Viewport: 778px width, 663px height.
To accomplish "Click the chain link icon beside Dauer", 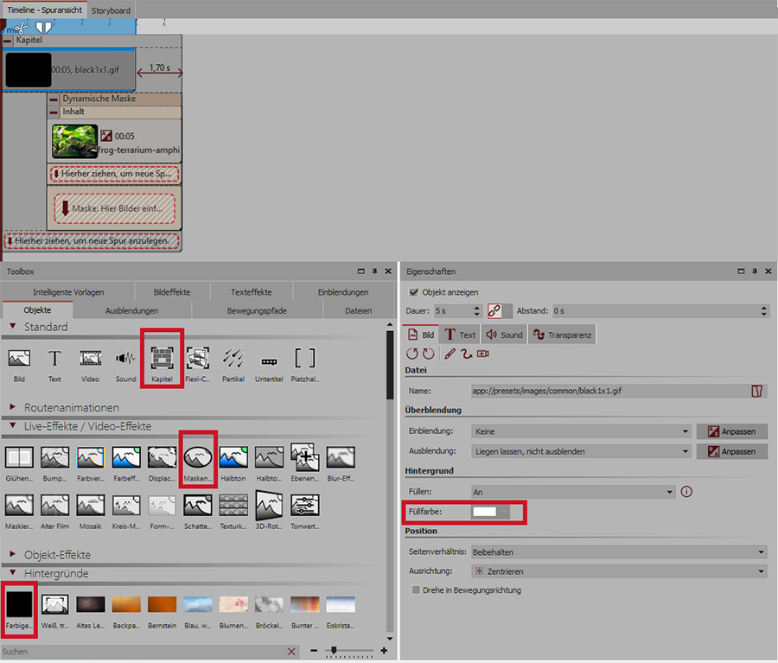I will [494, 310].
